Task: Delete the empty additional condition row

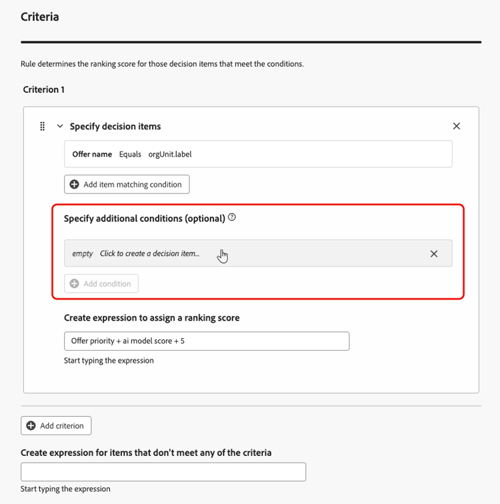Action: (x=434, y=253)
